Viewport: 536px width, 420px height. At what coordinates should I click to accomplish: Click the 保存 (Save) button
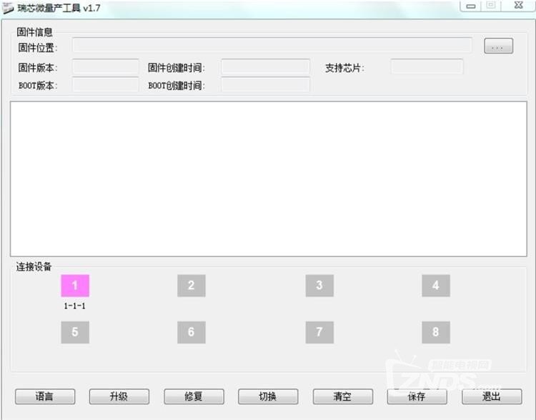pos(417,396)
